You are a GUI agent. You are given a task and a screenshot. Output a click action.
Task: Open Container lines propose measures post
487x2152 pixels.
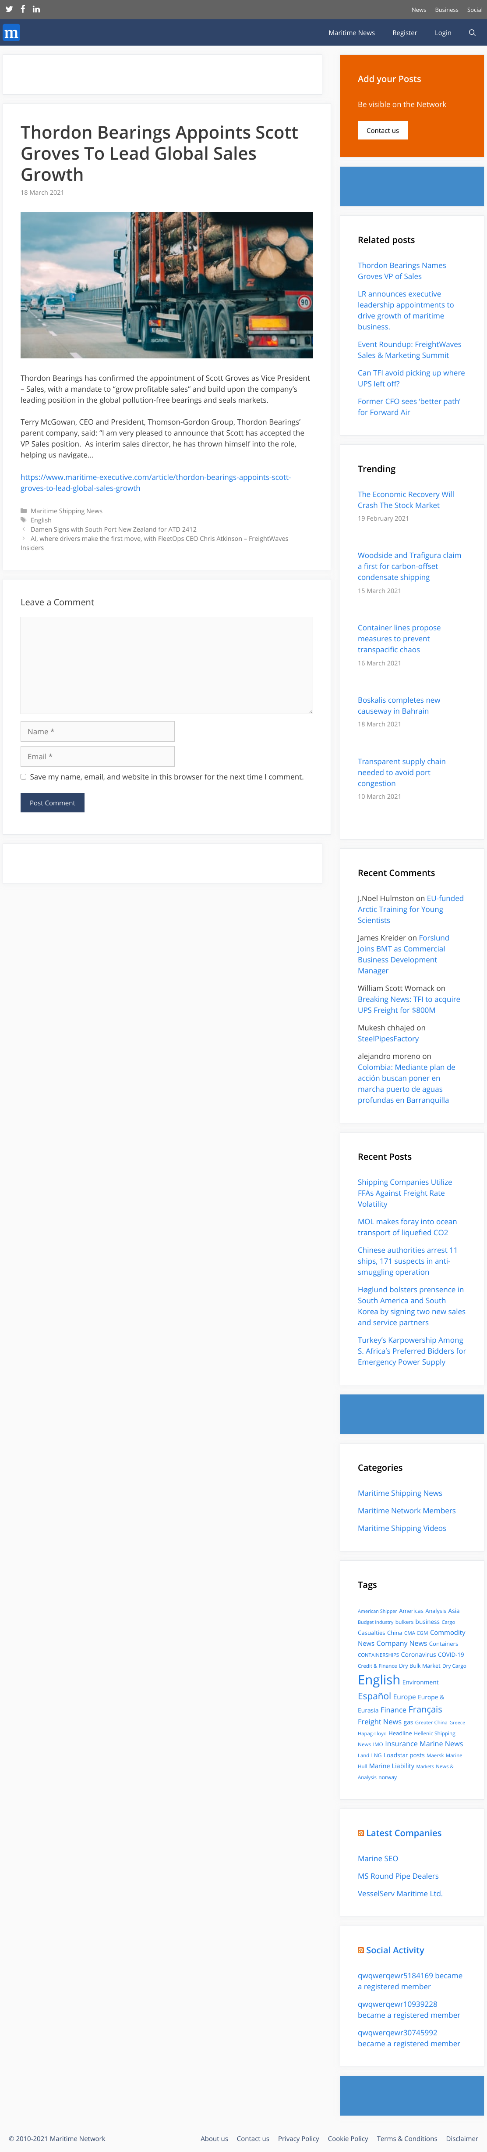[x=399, y=638]
